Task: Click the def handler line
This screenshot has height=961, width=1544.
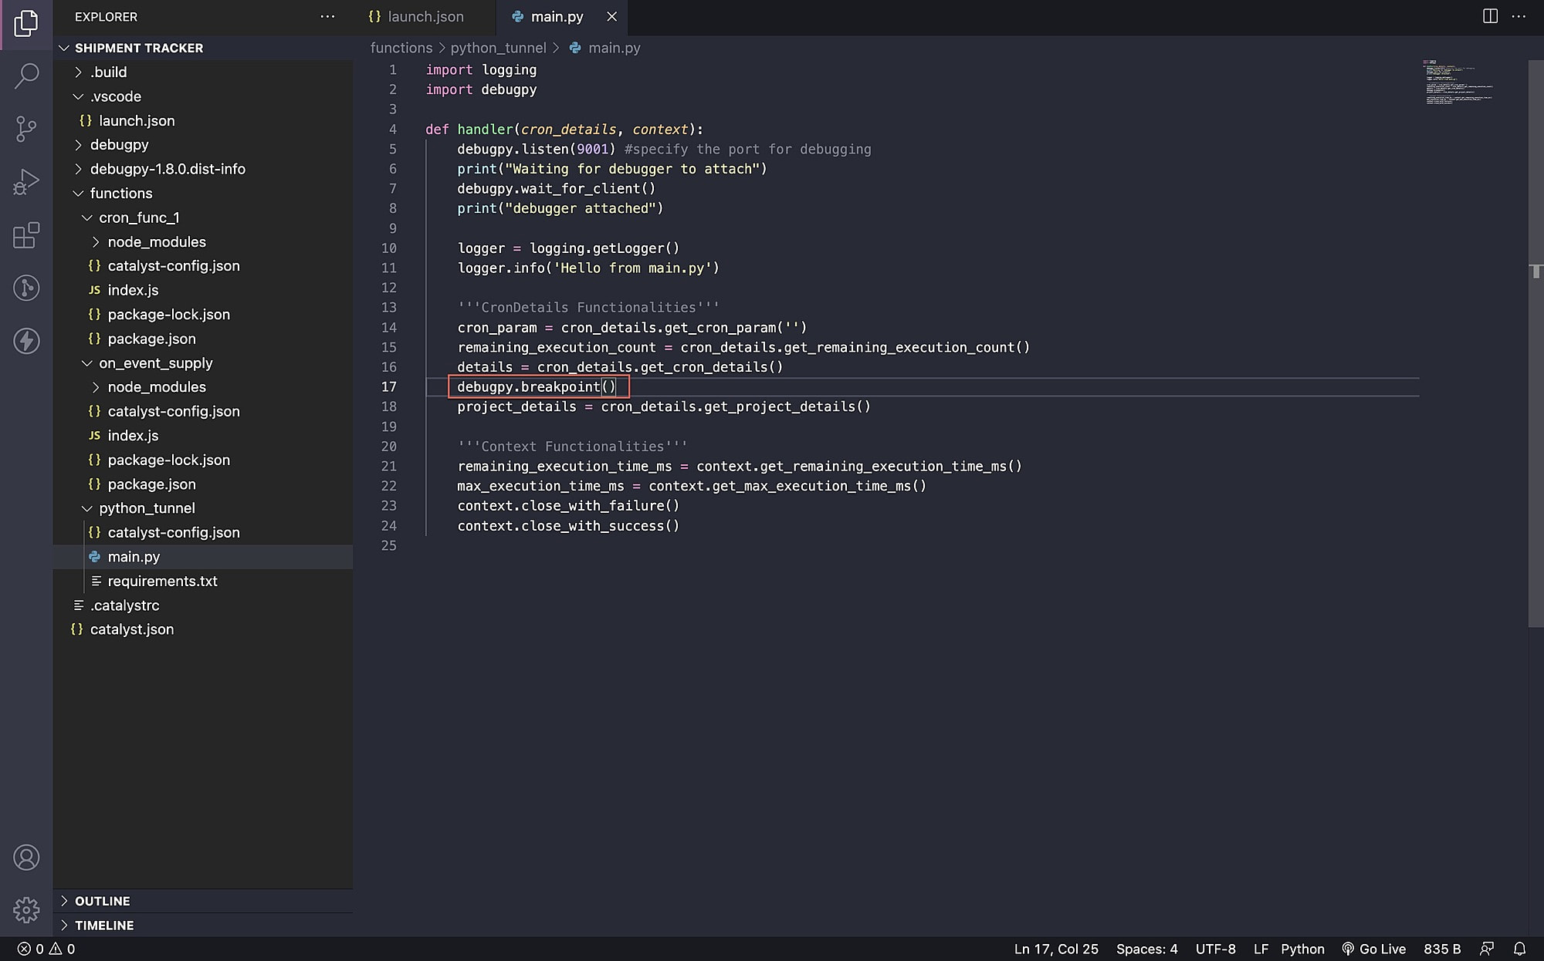Action: (x=564, y=129)
